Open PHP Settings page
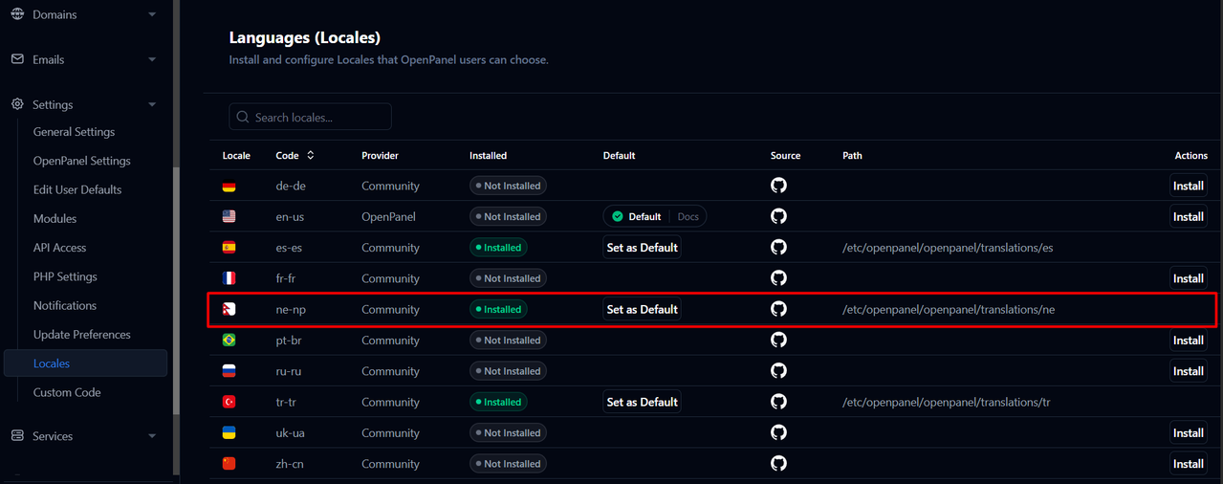The image size is (1223, 484). click(65, 276)
